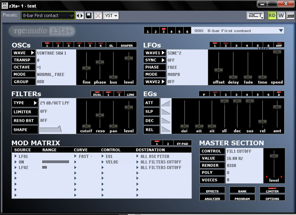296x215 pixels.
Task: Expand the LFO WAVE1 menu arrow
Action: 163,53
